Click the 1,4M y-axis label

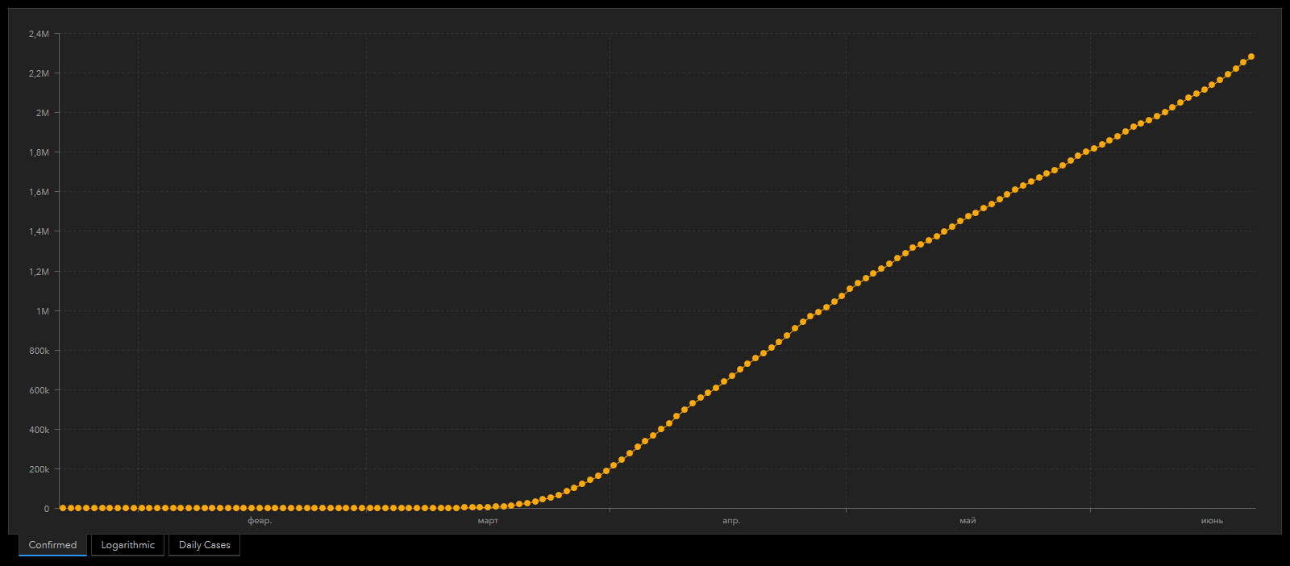tap(39, 231)
